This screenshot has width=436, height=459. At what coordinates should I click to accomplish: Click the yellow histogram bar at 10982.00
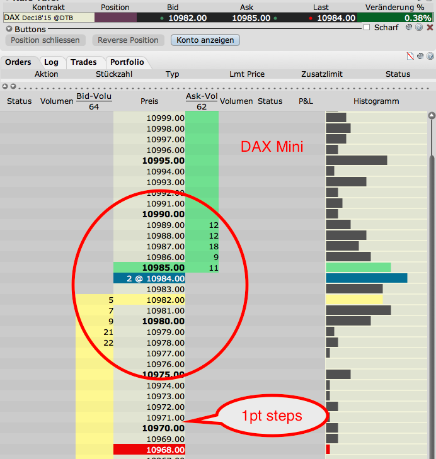point(354,300)
